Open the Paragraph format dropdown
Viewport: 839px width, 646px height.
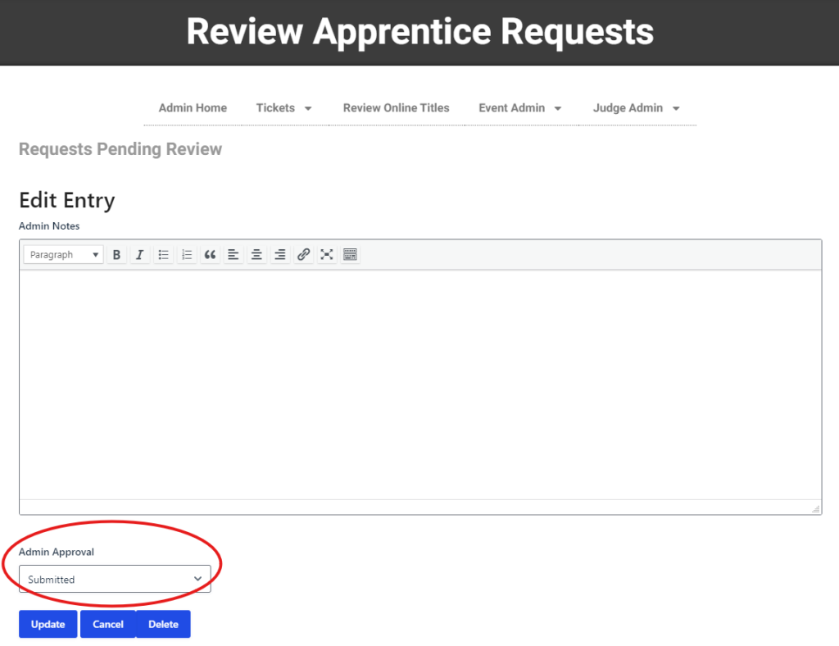coord(64,255)
